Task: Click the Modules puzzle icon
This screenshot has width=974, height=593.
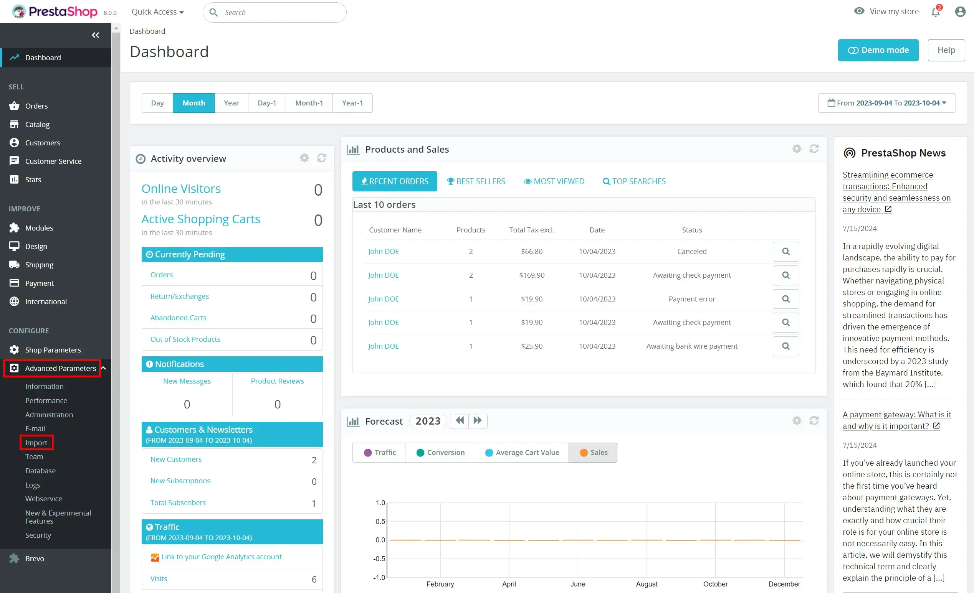Action: pos(14,227)
